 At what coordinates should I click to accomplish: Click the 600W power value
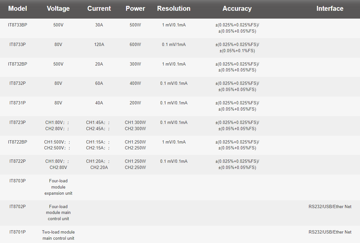tap(135, 44)
